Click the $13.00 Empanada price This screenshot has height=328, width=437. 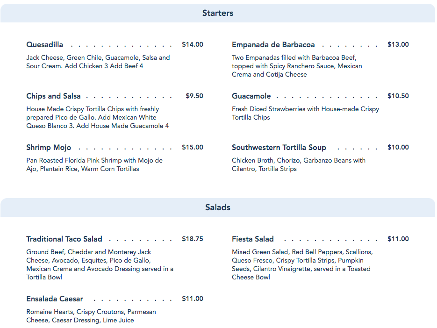click(398, 45)
